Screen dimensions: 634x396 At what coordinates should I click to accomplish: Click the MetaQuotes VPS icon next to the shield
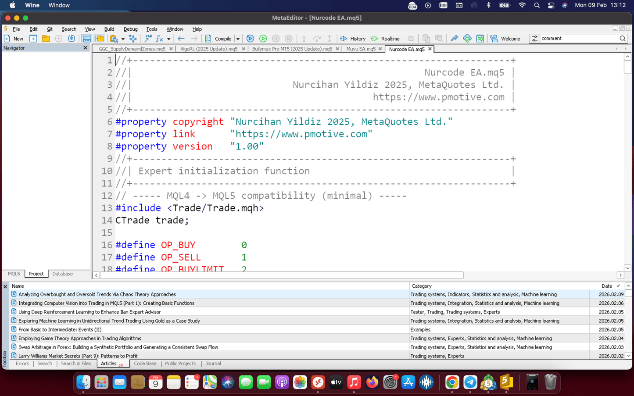pyautogui.click(x=480, y=39)
